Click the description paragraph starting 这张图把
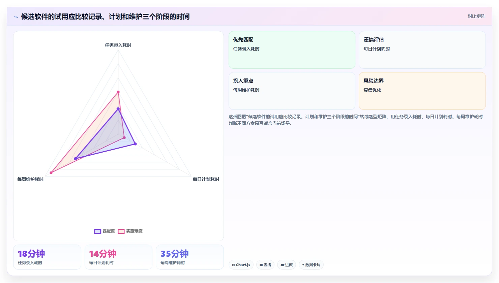Screen dimensions: 499x283 [x=356, y=120]
